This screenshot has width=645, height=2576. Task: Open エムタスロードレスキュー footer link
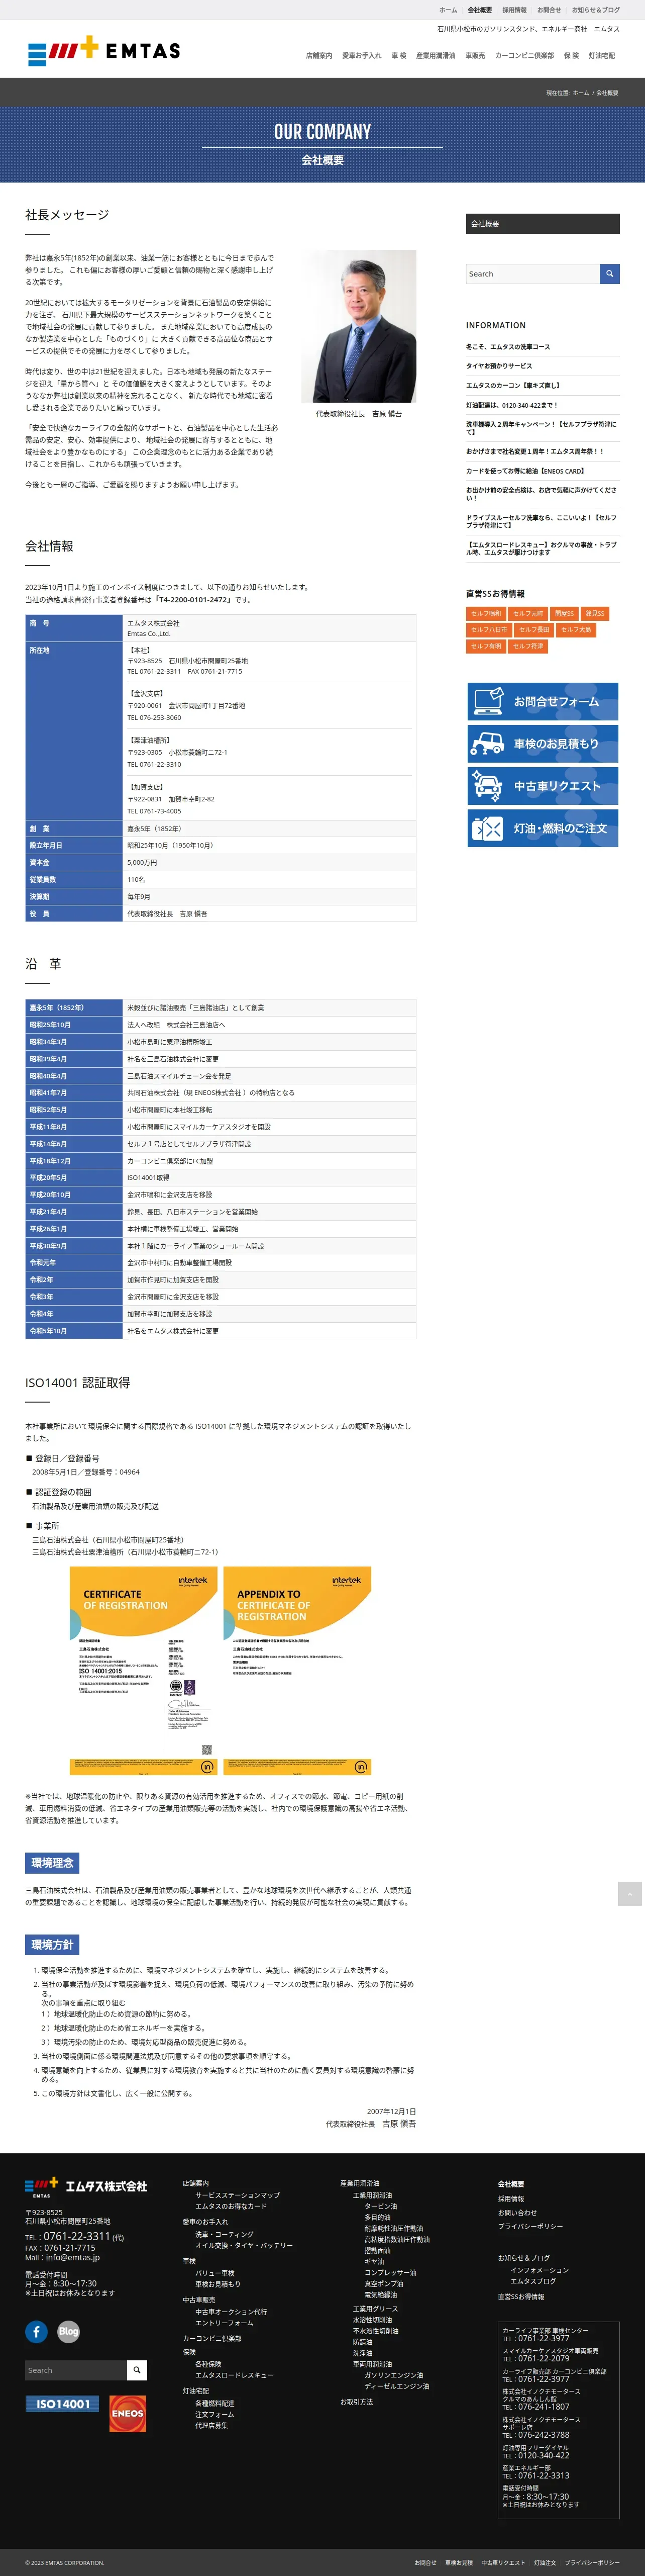click(234, 2375)
